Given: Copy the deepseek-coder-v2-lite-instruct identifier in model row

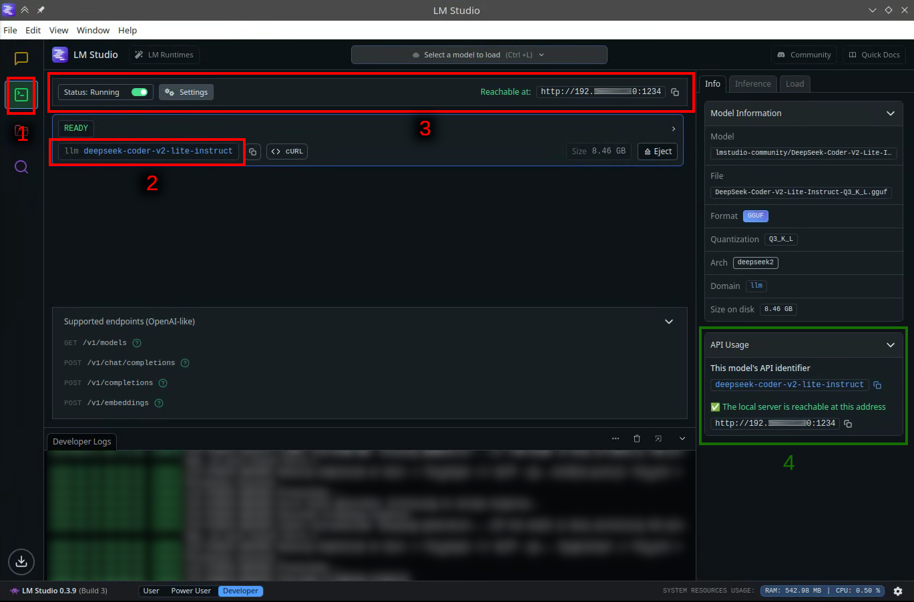Looking at the screenshot, I should pyautogui.click(x=253, y=152).
